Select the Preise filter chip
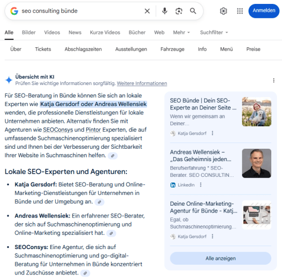This screenshot has height=280, width=282. click(253, 49)
